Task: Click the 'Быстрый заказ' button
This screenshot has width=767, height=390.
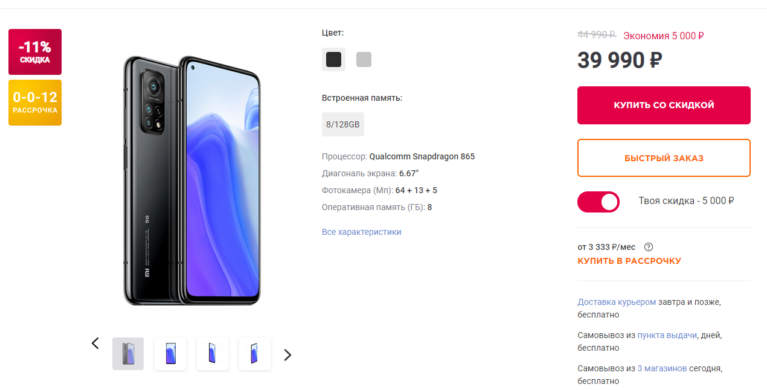Action: [664, 158]
